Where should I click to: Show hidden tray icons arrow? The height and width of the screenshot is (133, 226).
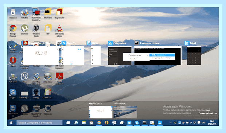pyautogui.click(x=171, y=123)
